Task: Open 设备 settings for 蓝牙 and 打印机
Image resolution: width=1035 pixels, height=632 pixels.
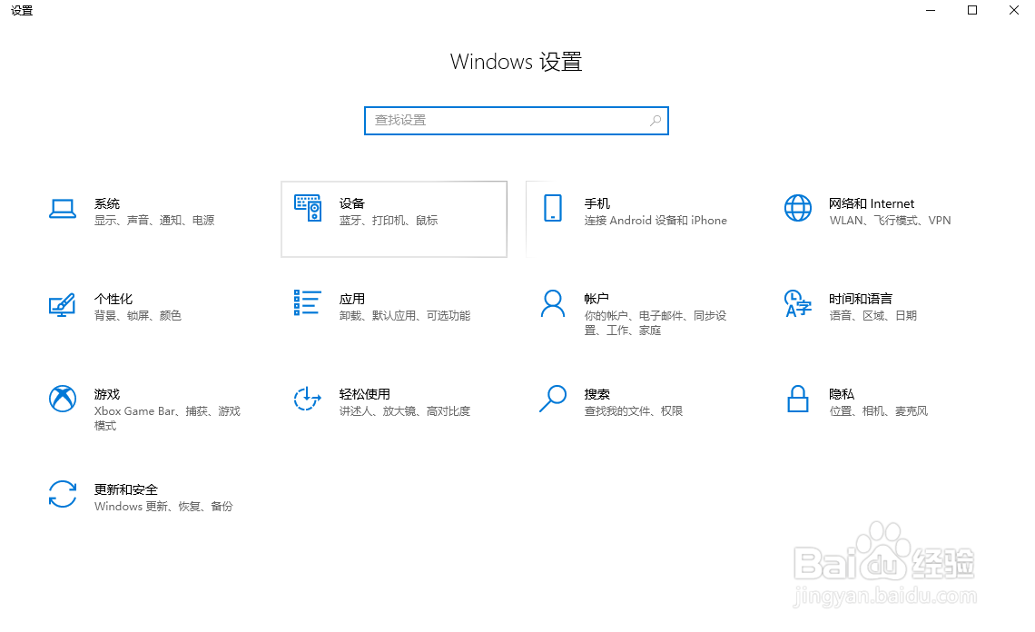Action: click(393, 218)
